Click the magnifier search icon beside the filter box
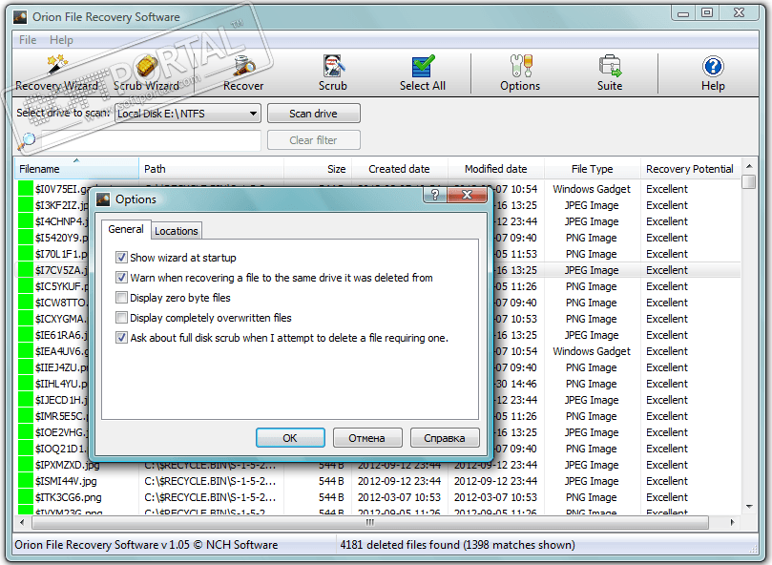 tap(27, 141)
